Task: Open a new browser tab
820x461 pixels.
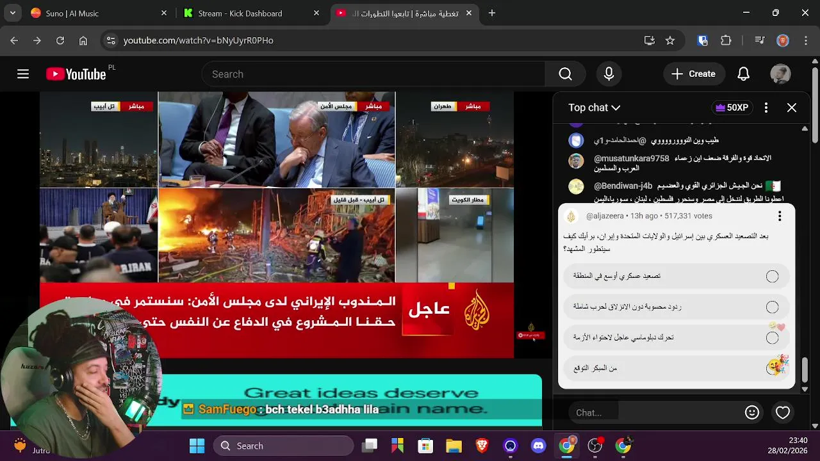Action: tap(492, 13)
